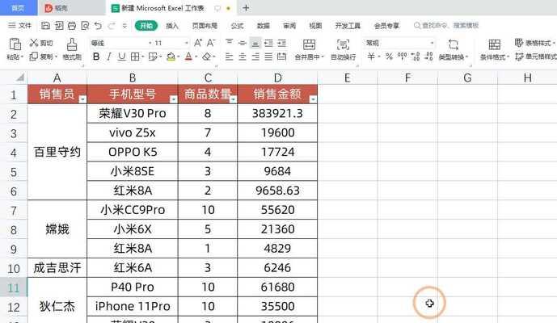Screen dimensions: 557x323
Task: Select the merged cell 百里守约
Action: coord(57,152)
